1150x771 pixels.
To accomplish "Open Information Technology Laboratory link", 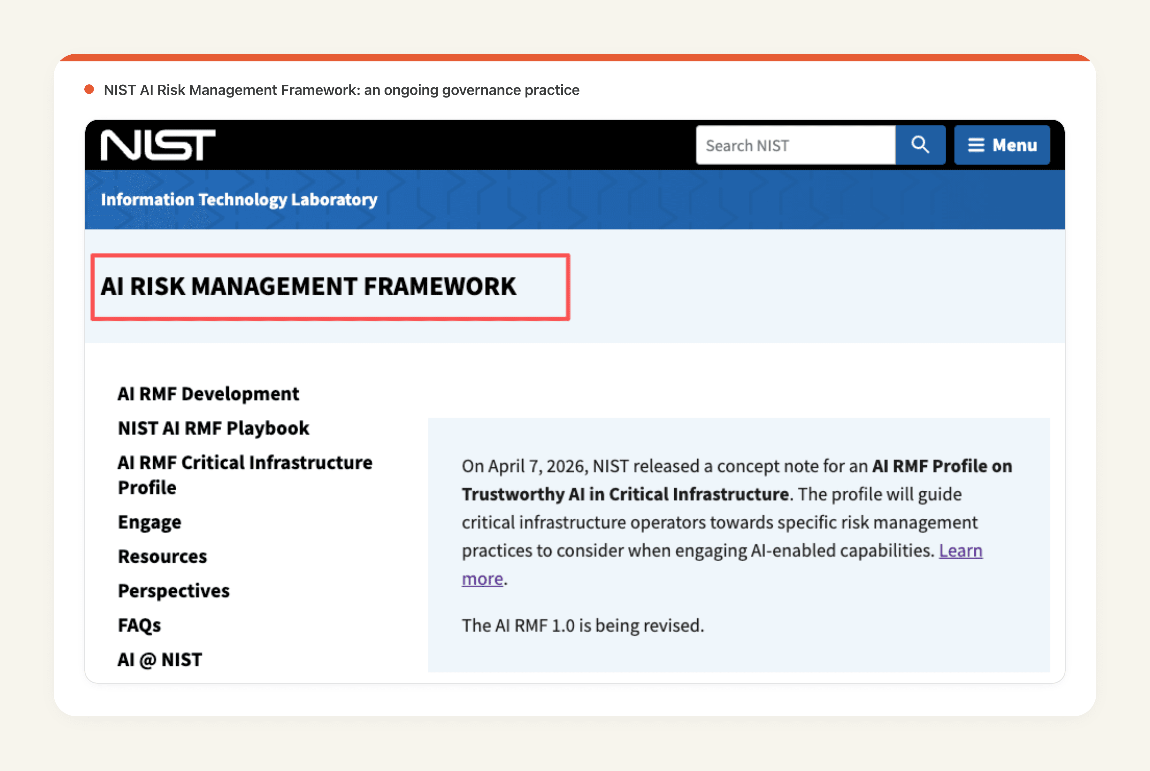I will point(239,200).
